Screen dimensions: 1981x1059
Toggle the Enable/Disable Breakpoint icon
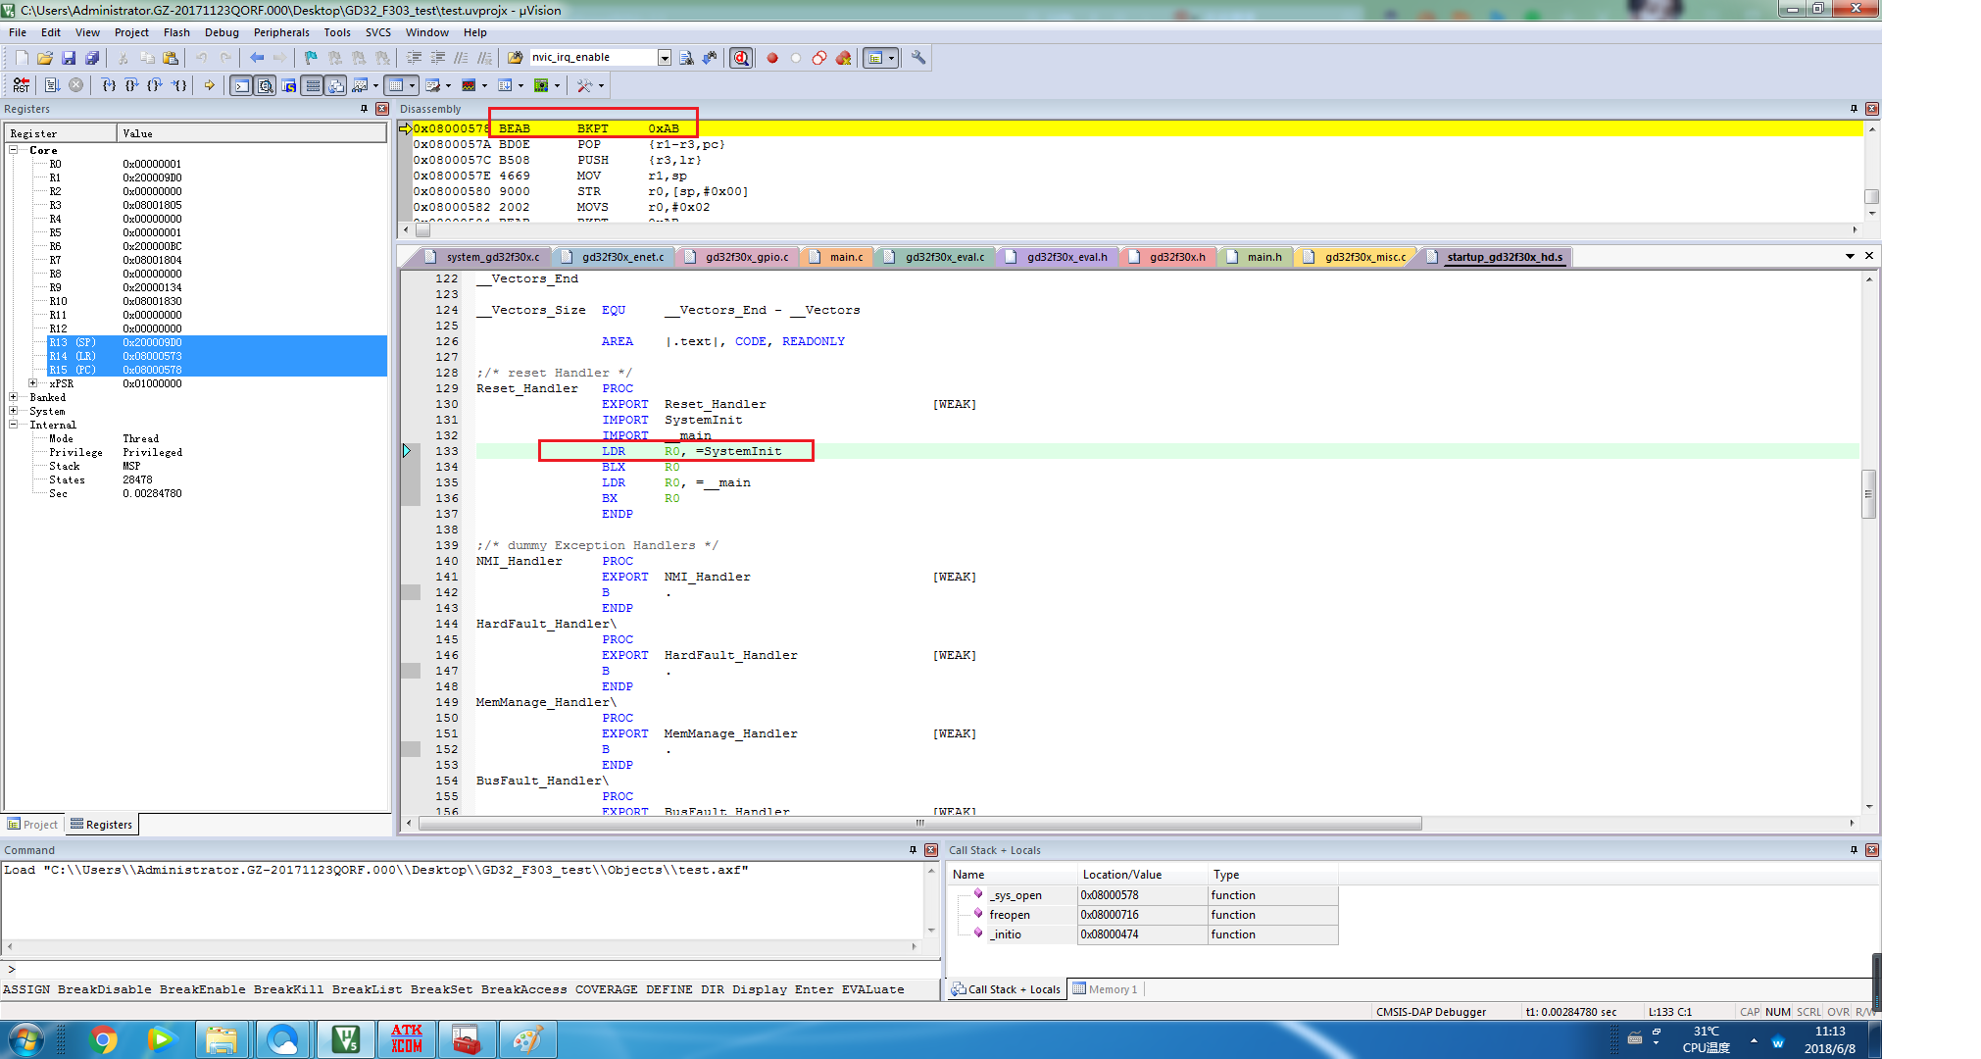click(796, 58)
